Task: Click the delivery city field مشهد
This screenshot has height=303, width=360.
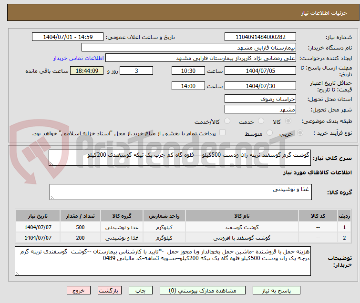Action: [x=260, y=110]
